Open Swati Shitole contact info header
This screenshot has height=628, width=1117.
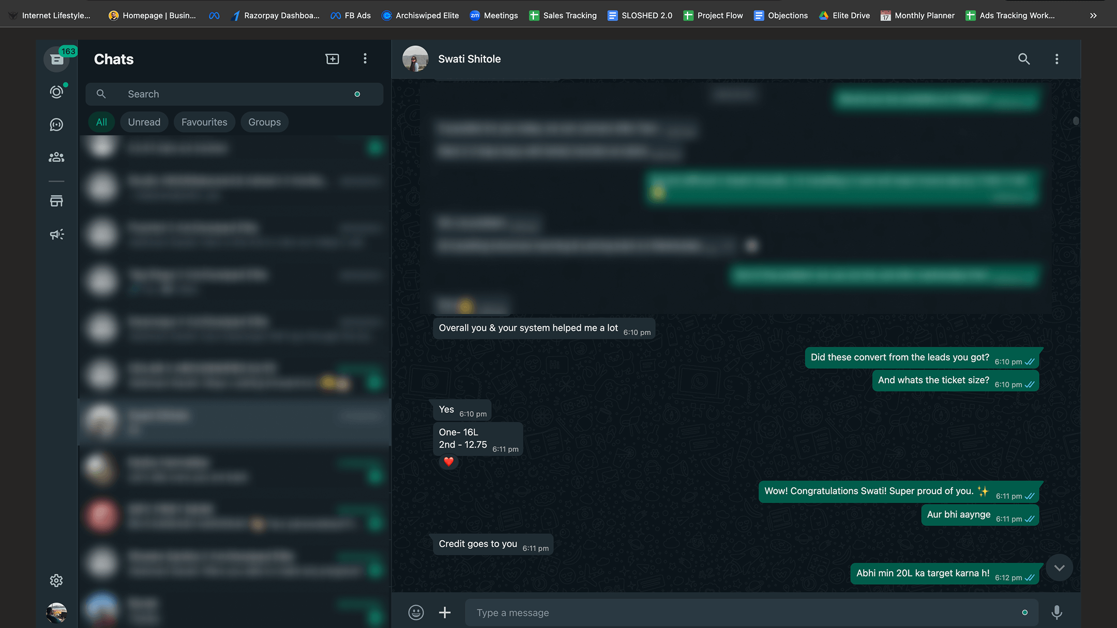pos(469,59)
